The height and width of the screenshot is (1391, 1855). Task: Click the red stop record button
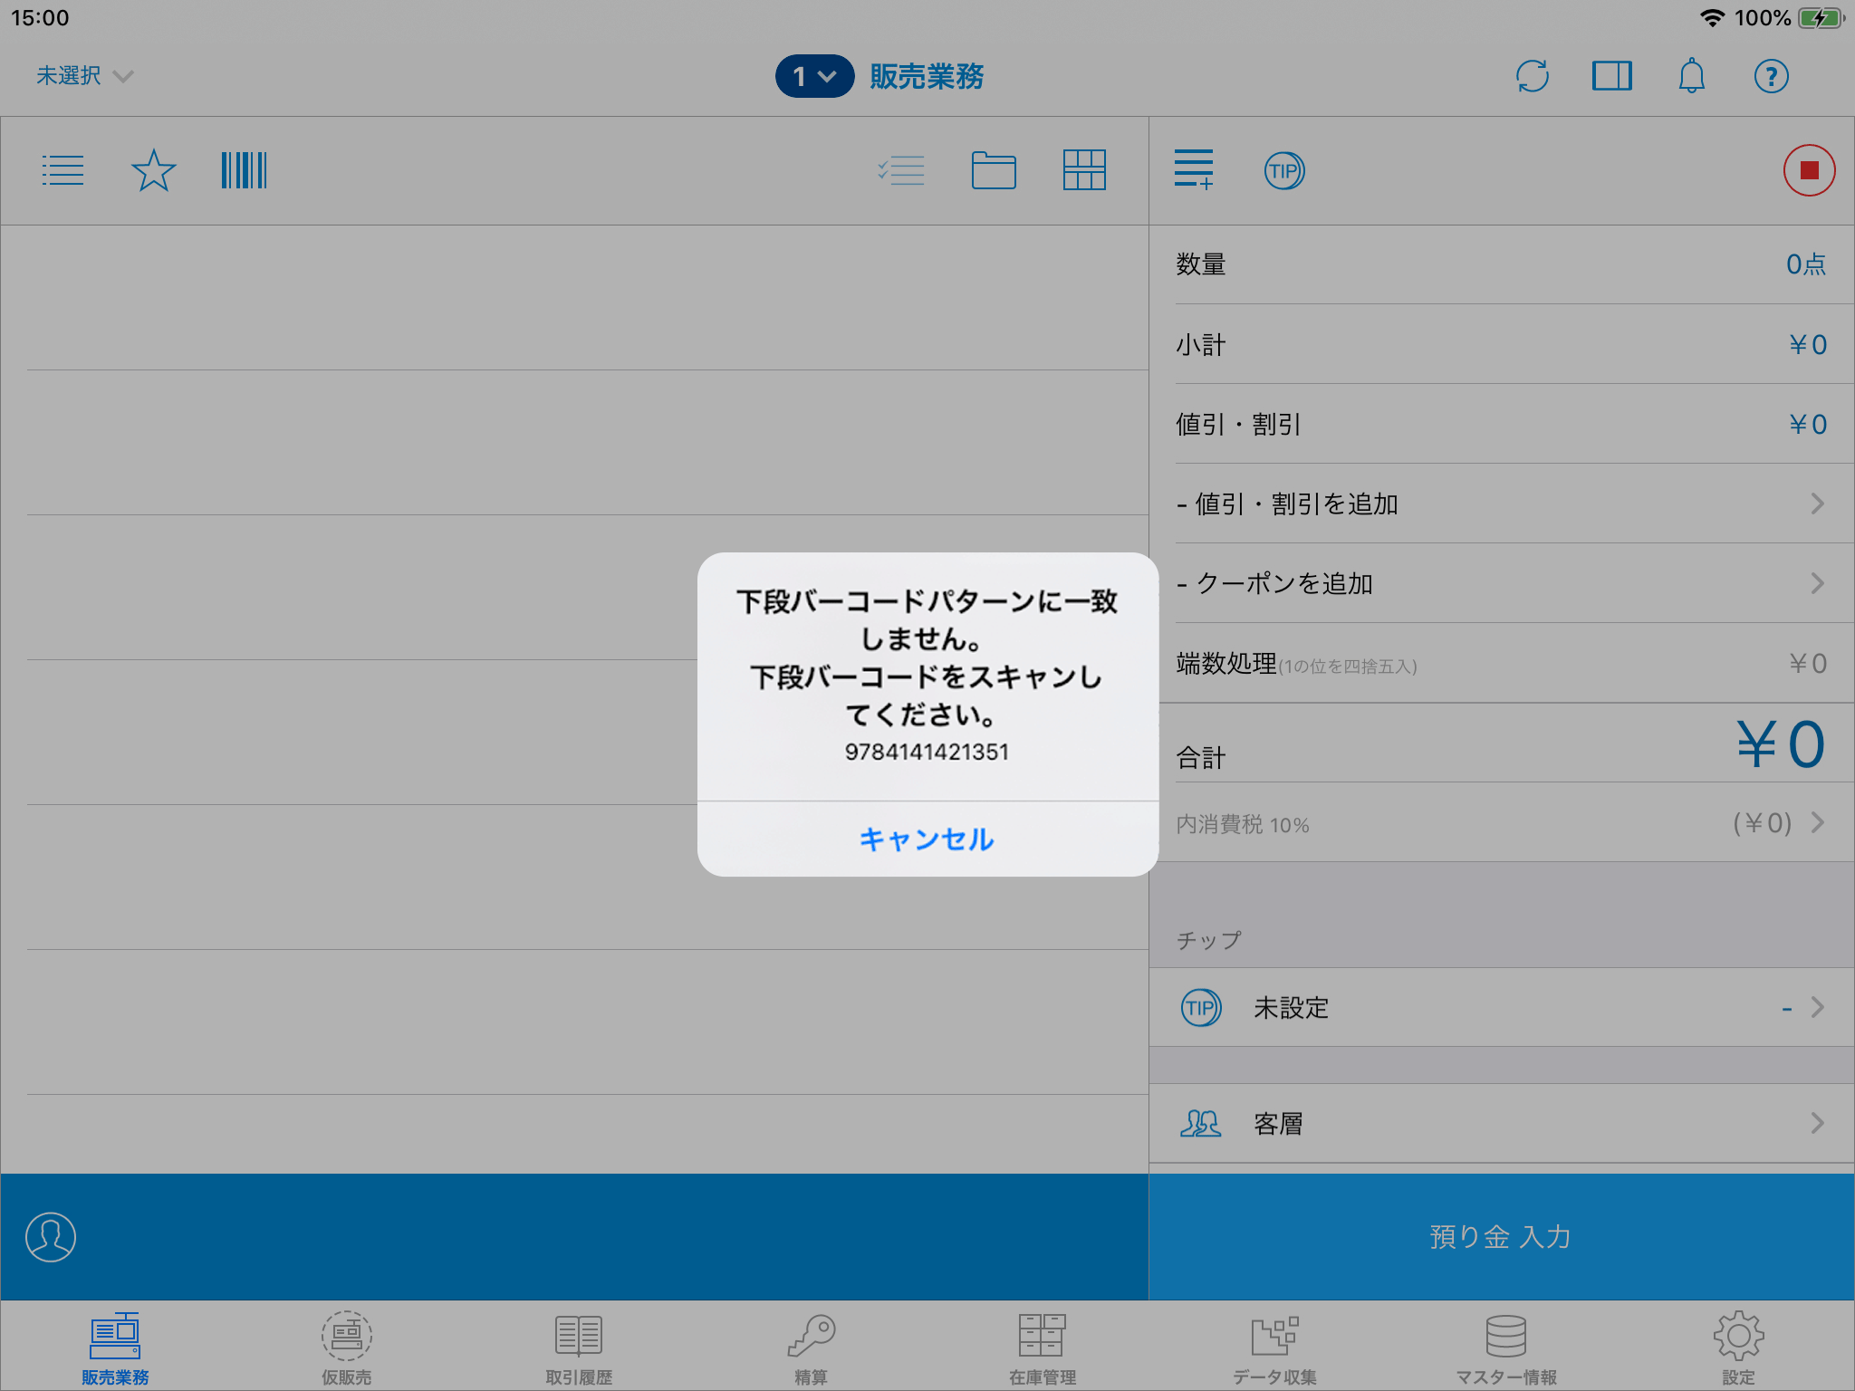tap(1809, 170)
